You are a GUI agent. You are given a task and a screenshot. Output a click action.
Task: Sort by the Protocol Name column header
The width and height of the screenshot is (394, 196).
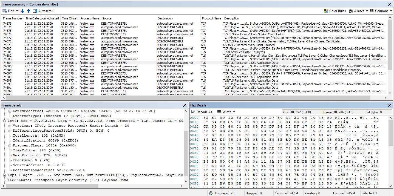211,18
